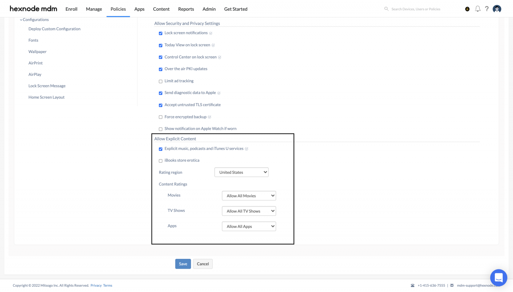Save the policy settings
513x292 pixels.
point(183,264)
